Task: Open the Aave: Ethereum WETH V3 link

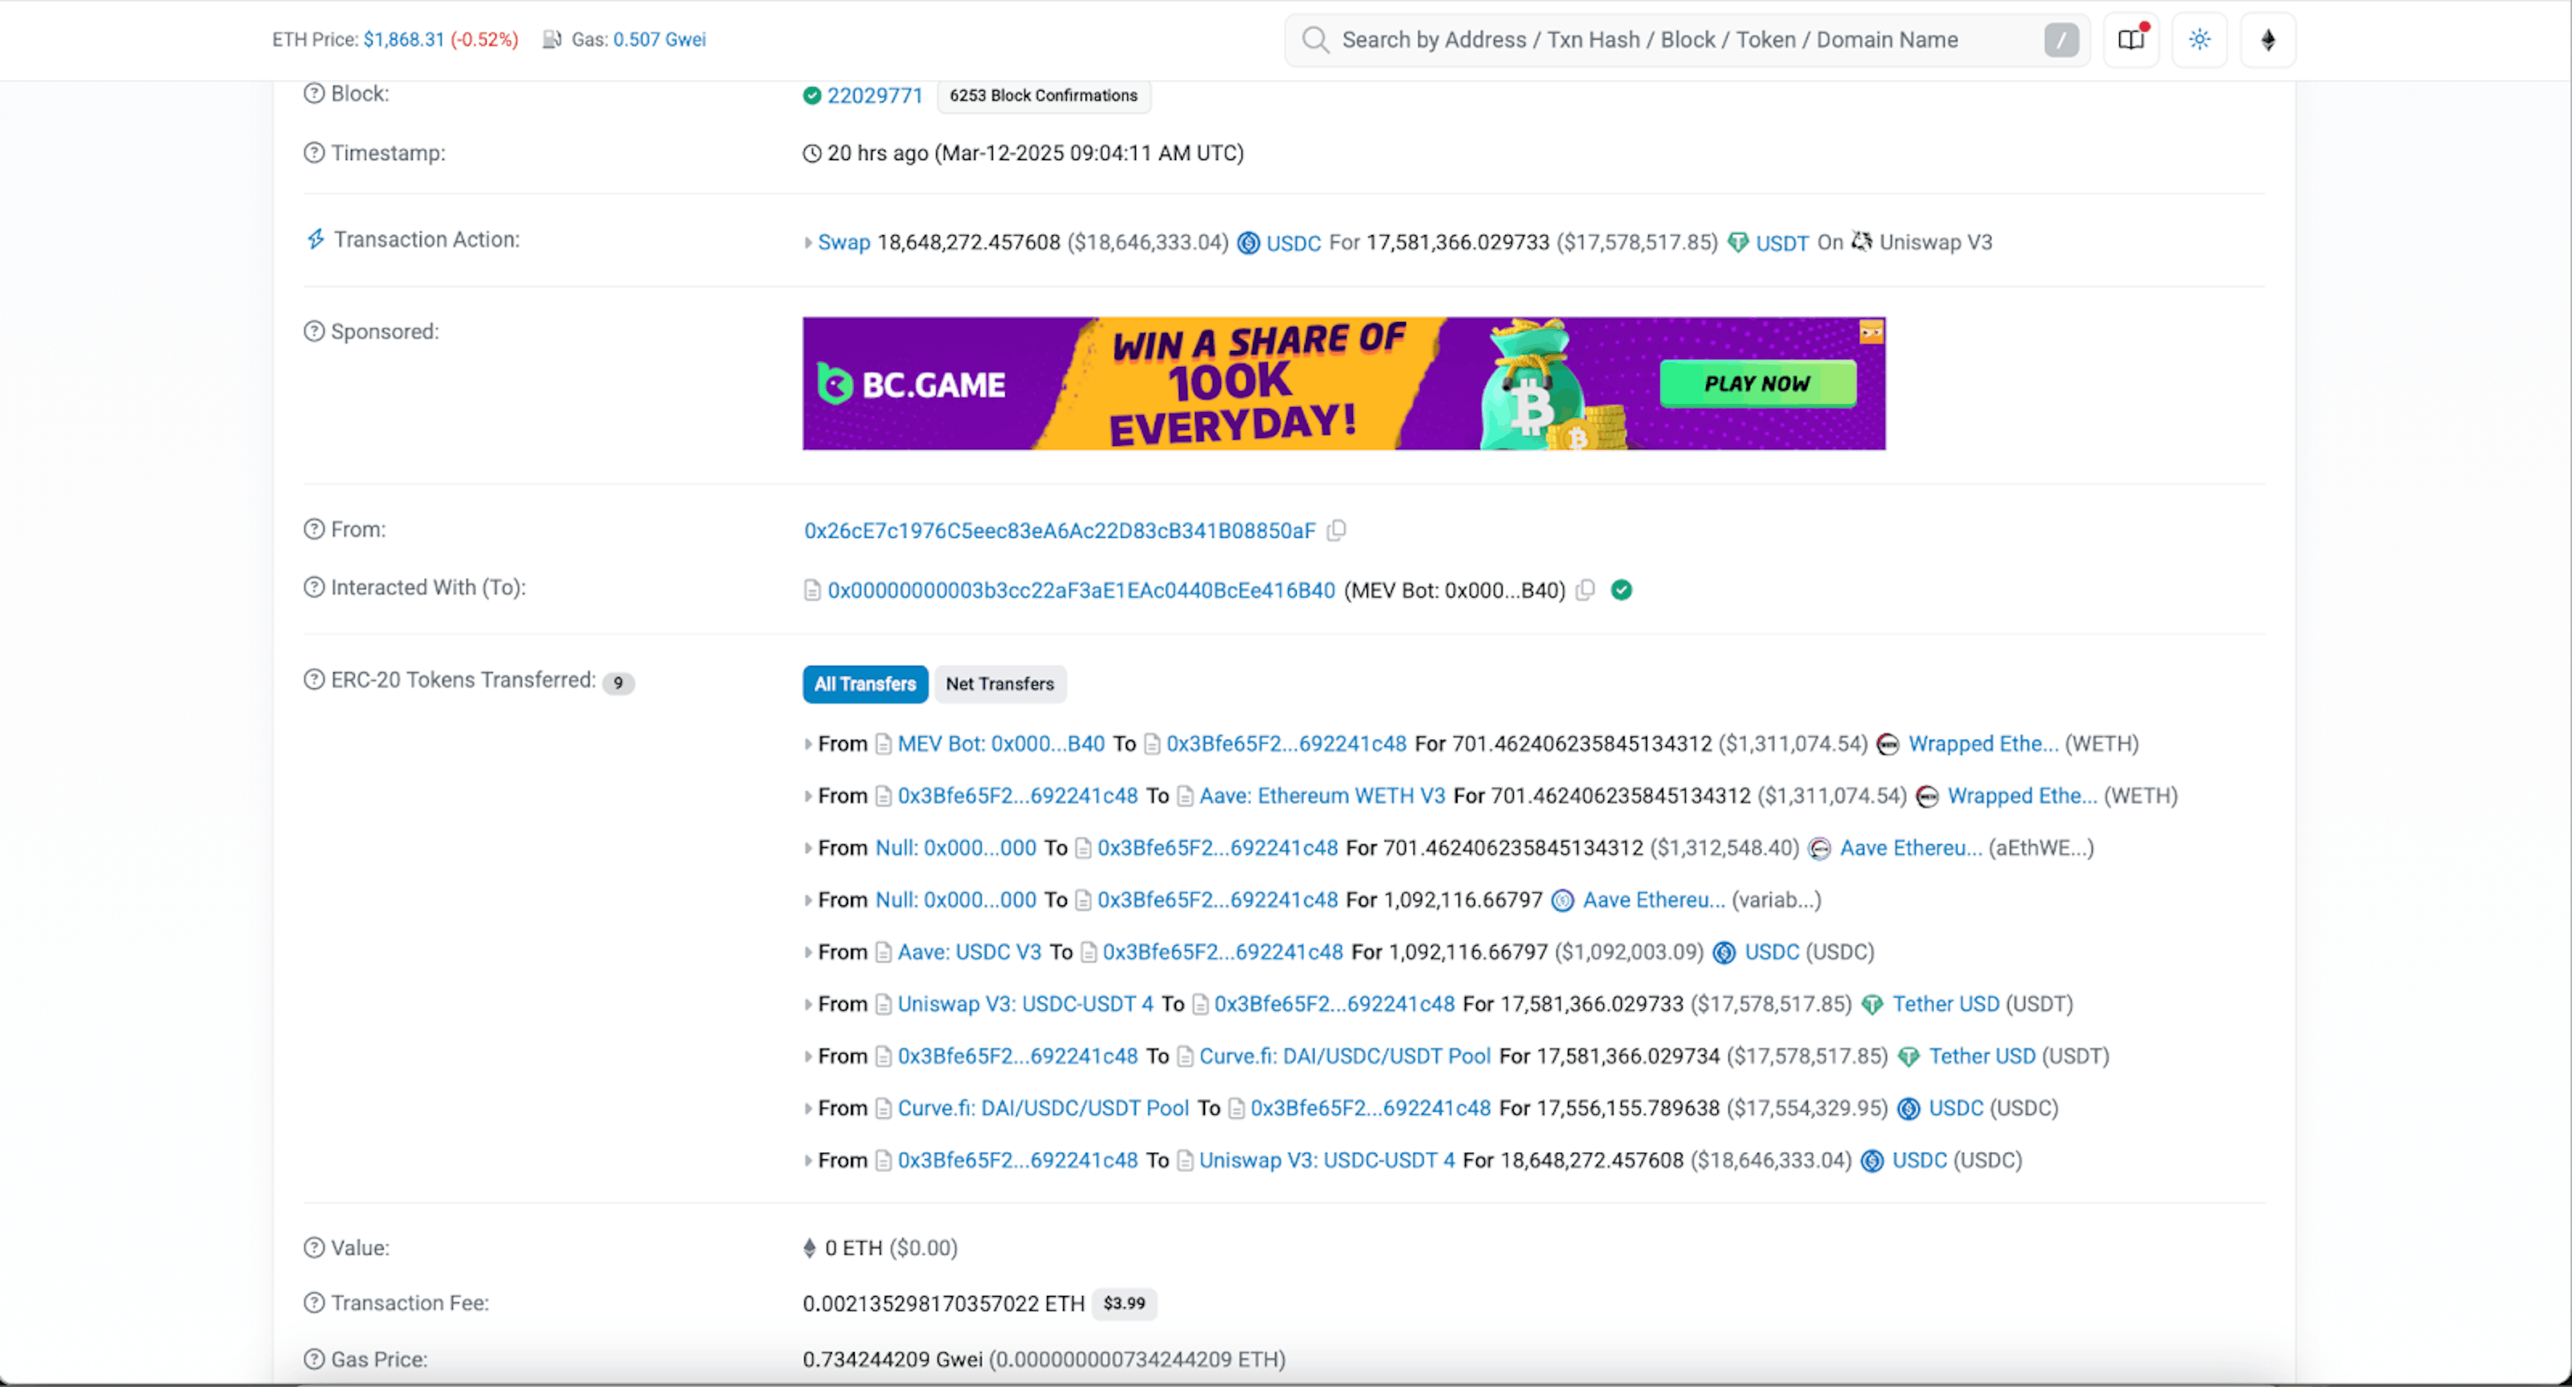Action: (x=1321, y=796)
